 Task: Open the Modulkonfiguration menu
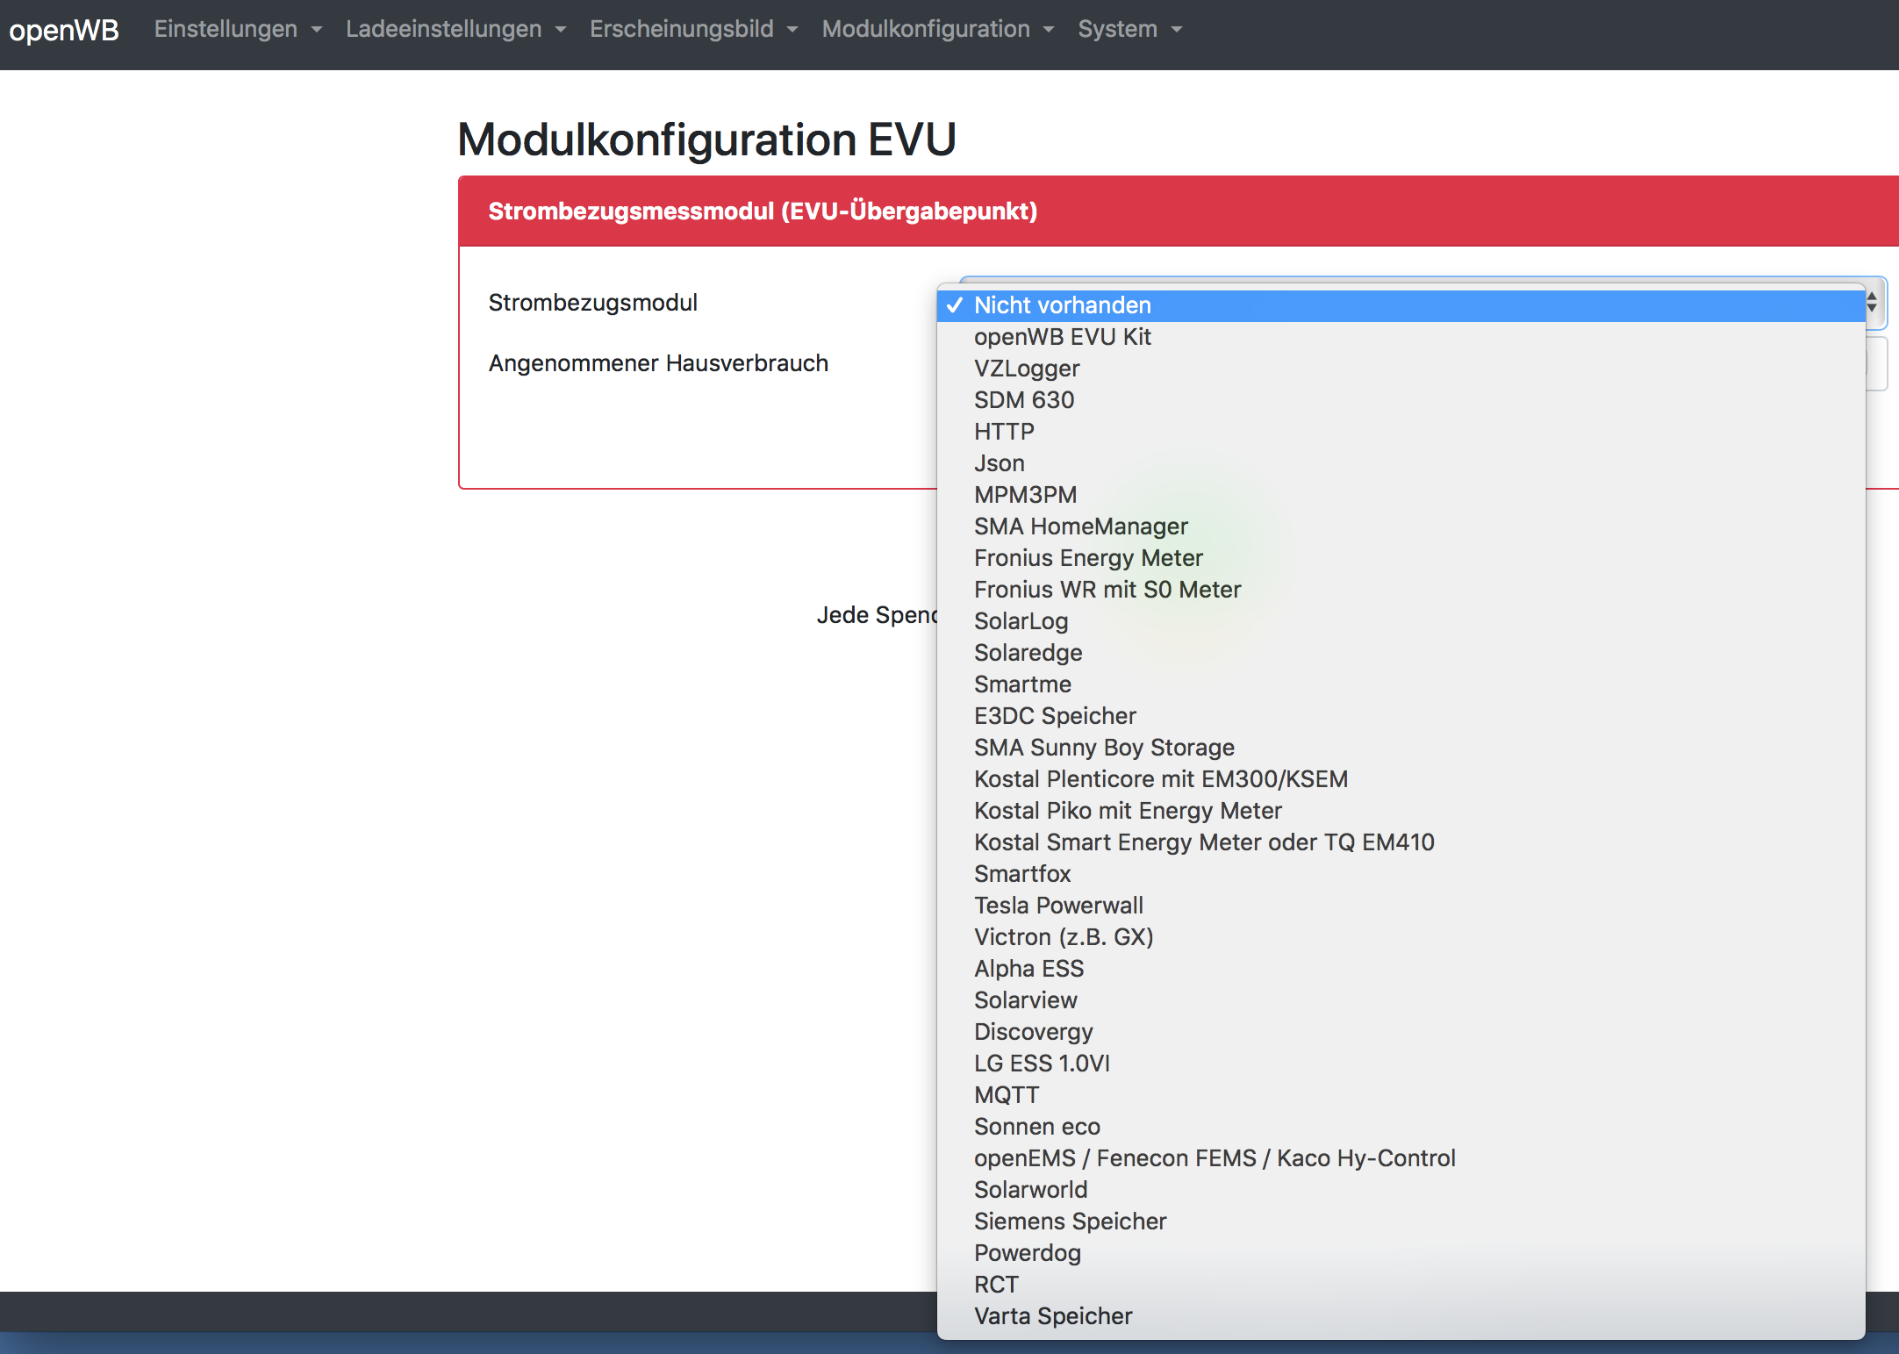(x=936, y=29)
